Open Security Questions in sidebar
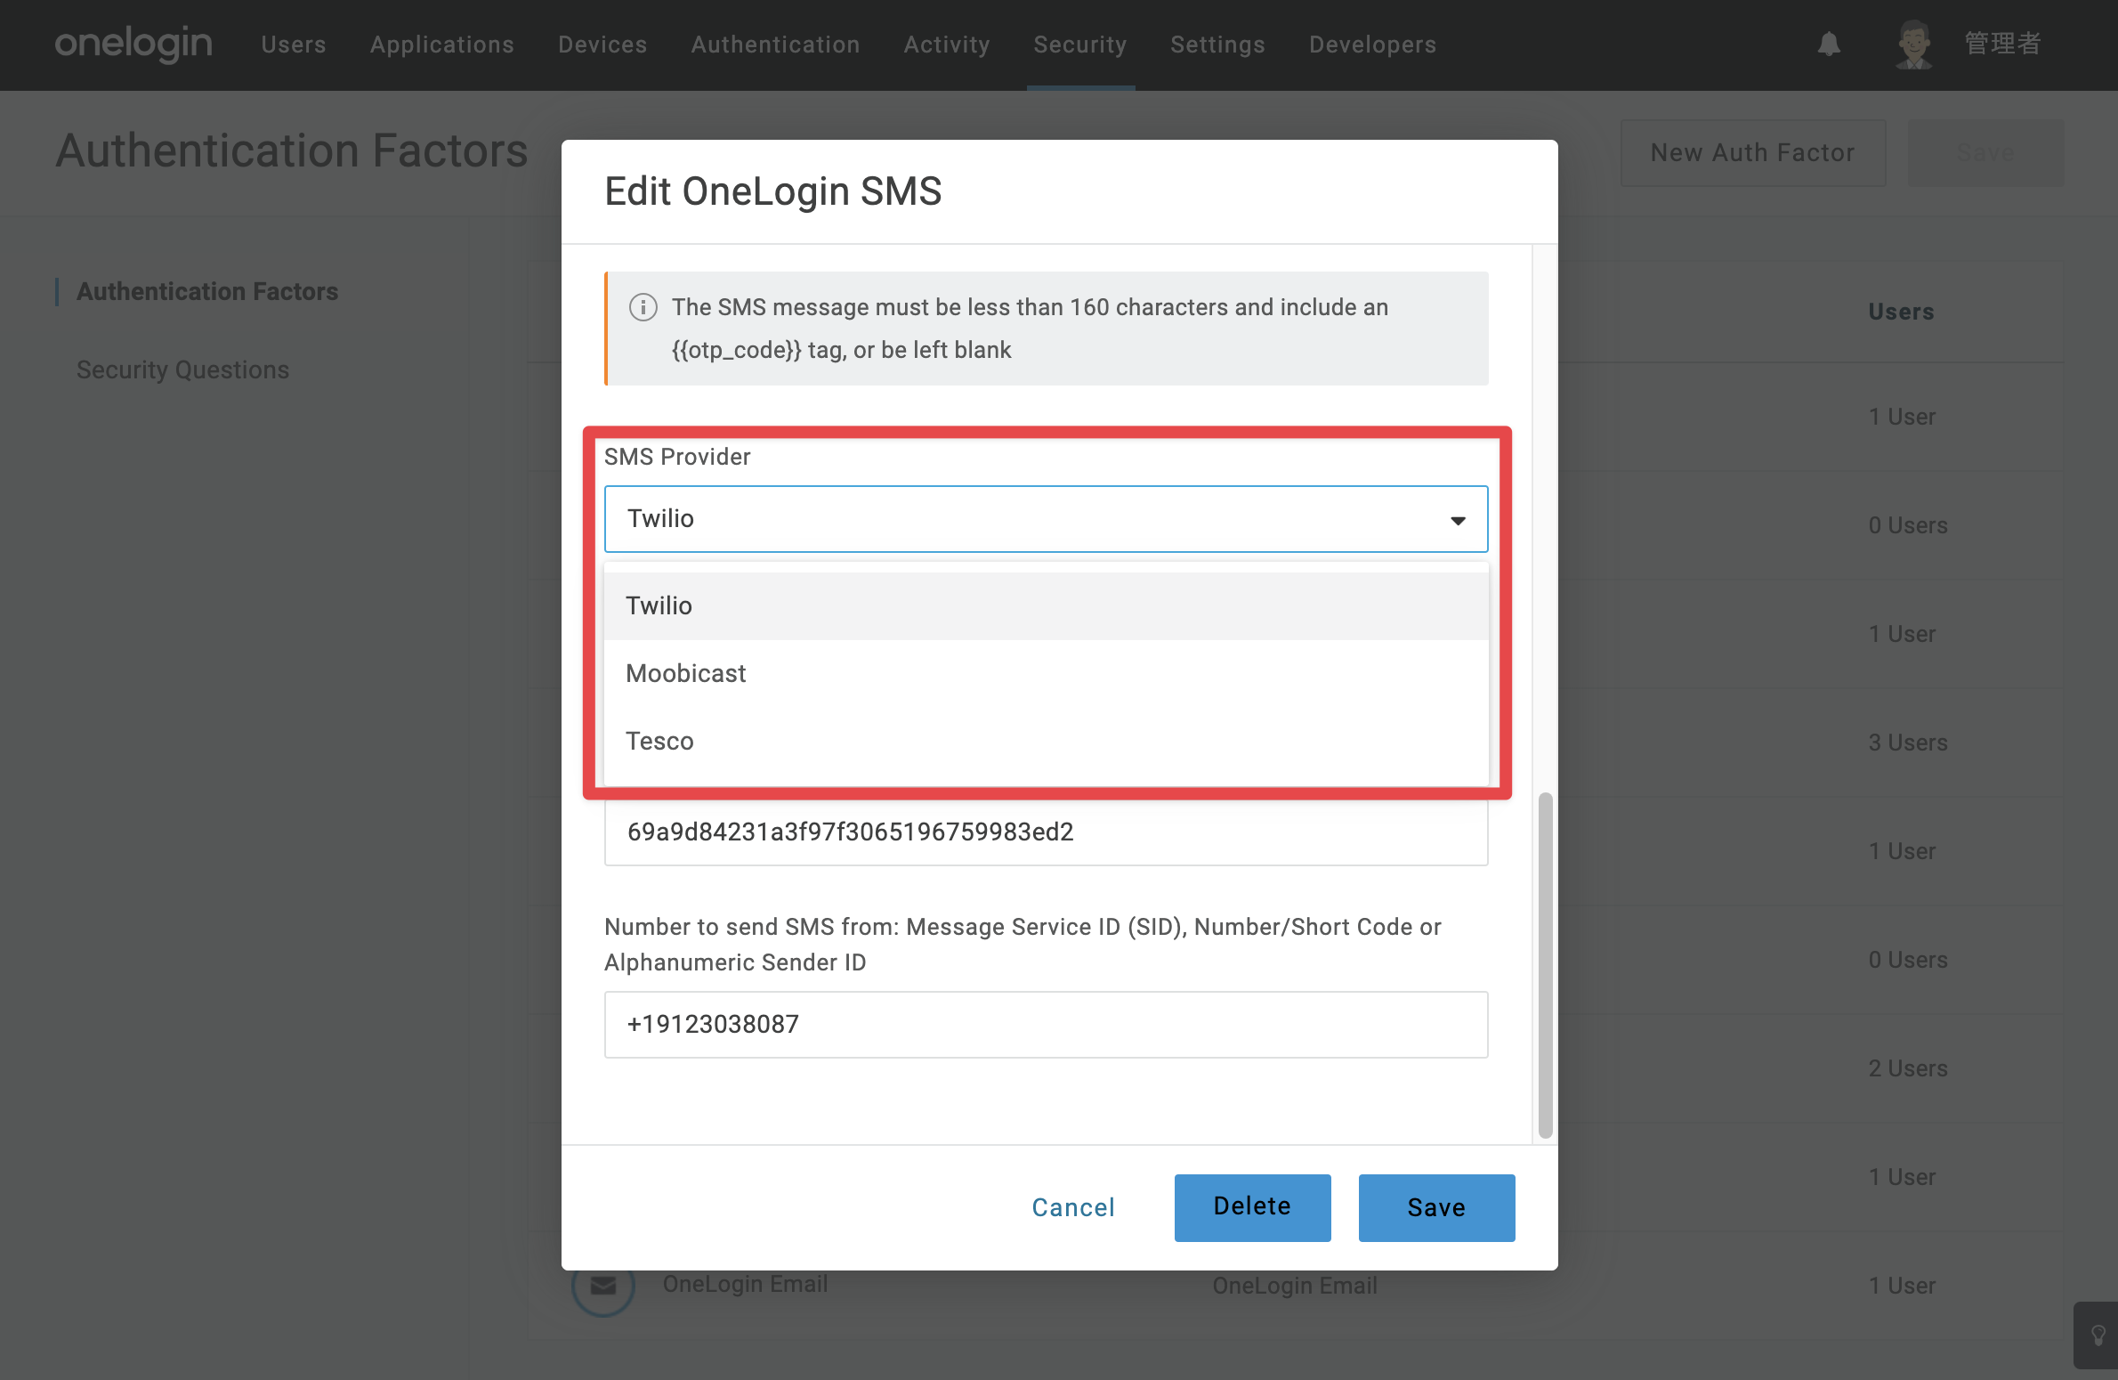 182,369
